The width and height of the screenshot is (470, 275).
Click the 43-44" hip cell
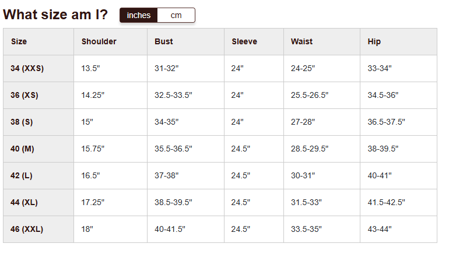coord(380,230)
